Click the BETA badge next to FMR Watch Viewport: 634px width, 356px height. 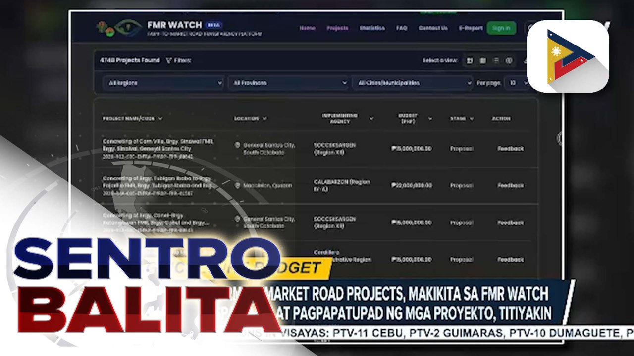click(213, 25)
